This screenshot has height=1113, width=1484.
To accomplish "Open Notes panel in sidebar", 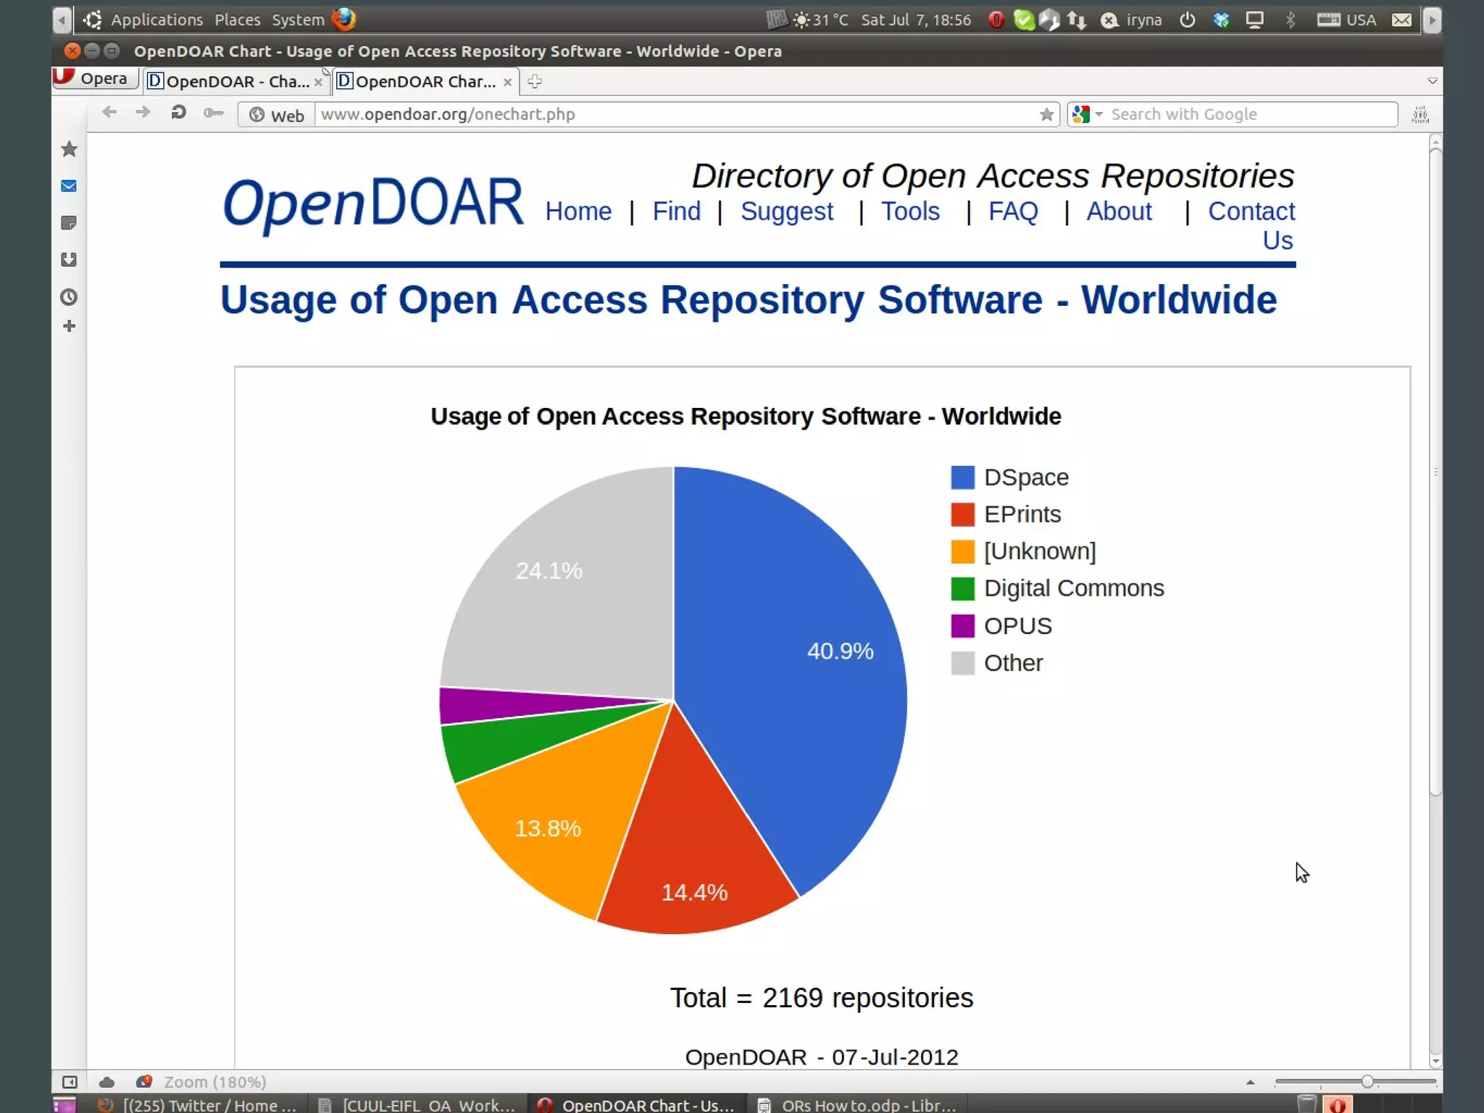I will coord(69,223).
